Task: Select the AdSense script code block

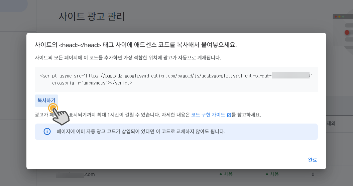Action: (x=176, y=79)
